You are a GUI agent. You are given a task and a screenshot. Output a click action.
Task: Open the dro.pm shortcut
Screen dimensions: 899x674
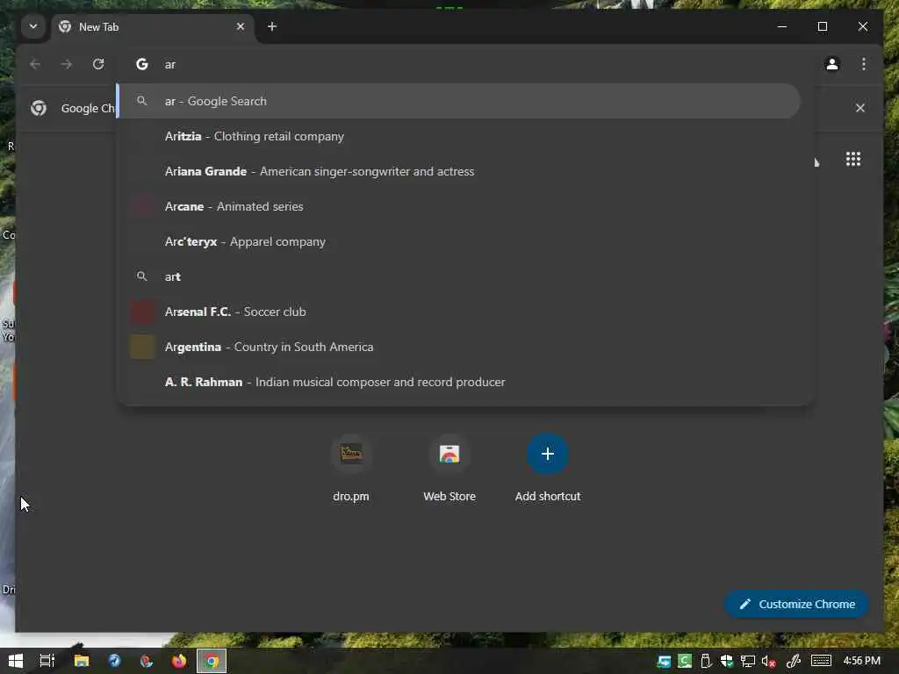pos(351,468)
